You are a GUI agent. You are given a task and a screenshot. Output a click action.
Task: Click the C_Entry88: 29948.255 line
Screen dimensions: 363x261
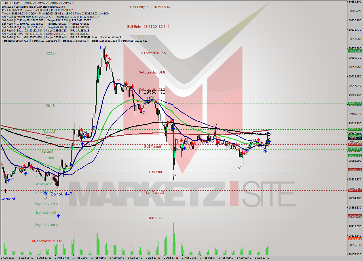pos(45,27)
